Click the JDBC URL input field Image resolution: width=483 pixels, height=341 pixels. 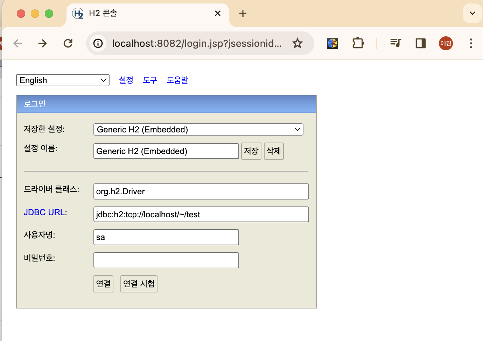[201, 214]
